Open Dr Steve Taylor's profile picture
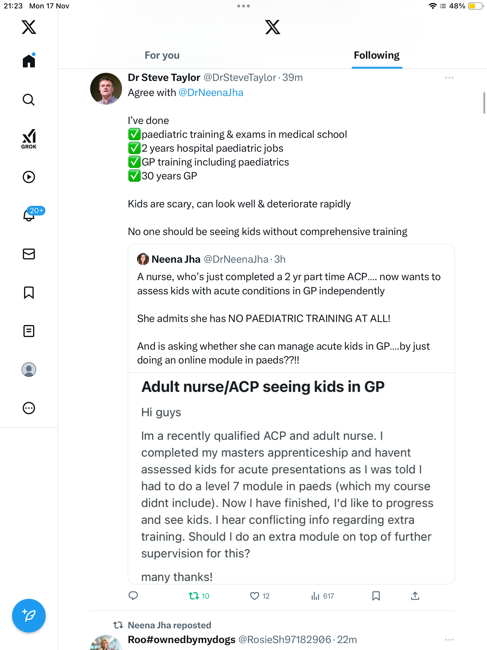 (x=106, y=88)
